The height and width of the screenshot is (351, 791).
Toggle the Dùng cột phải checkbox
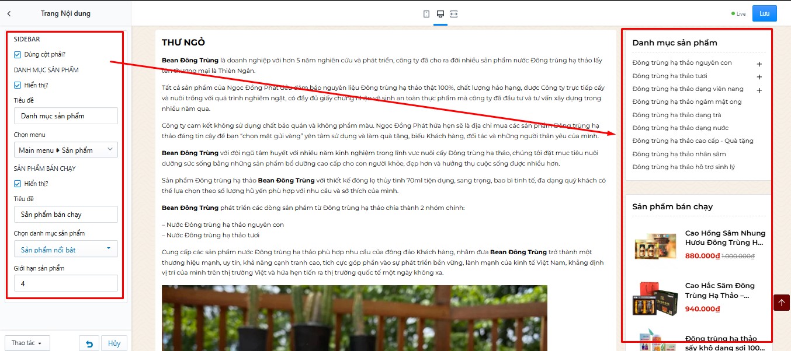click(x=18, y=54)
